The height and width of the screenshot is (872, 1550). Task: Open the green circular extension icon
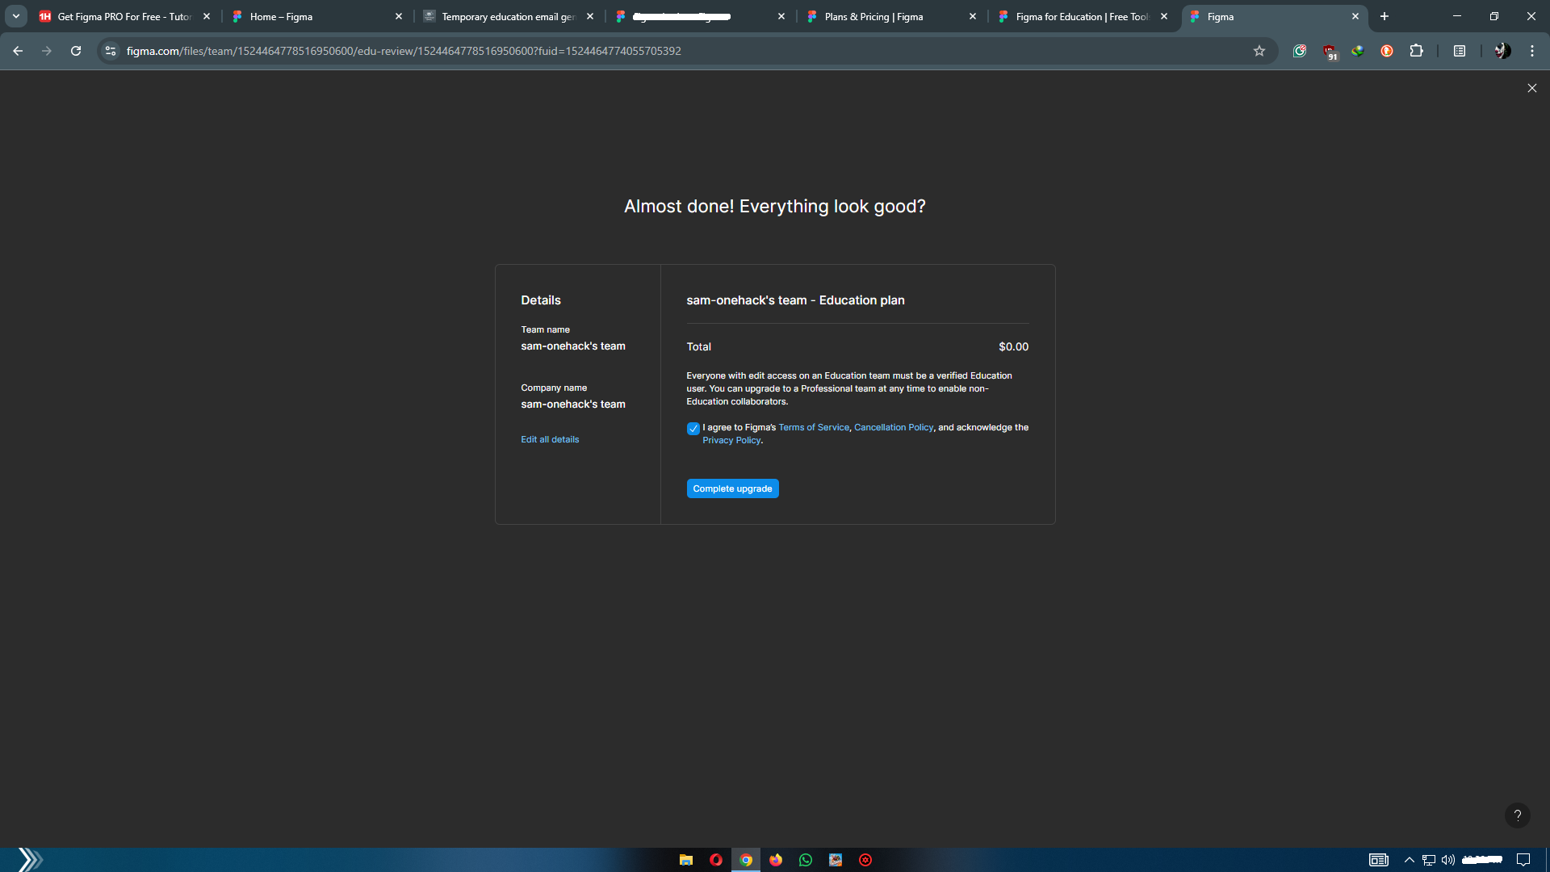pyautogui.click(x=1300, y=51)
